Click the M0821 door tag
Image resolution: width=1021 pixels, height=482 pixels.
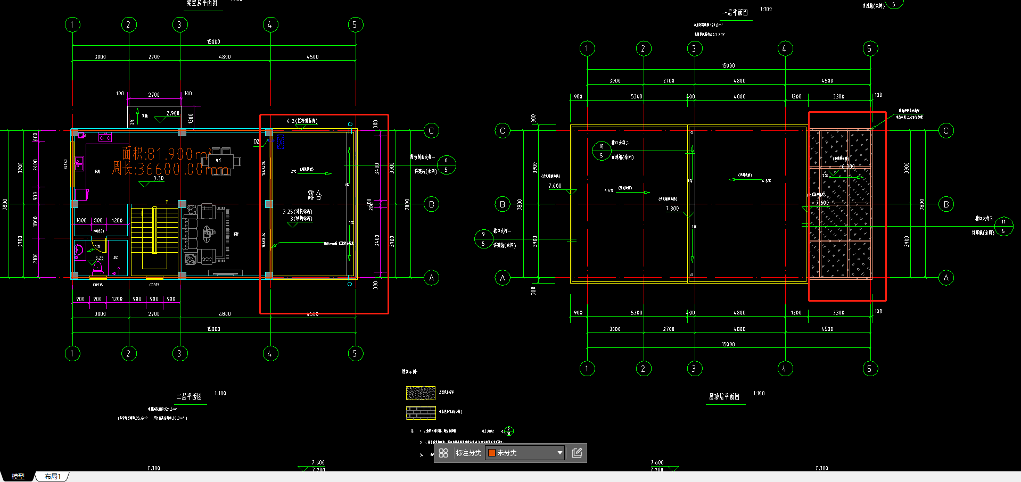tap(99, 231)
